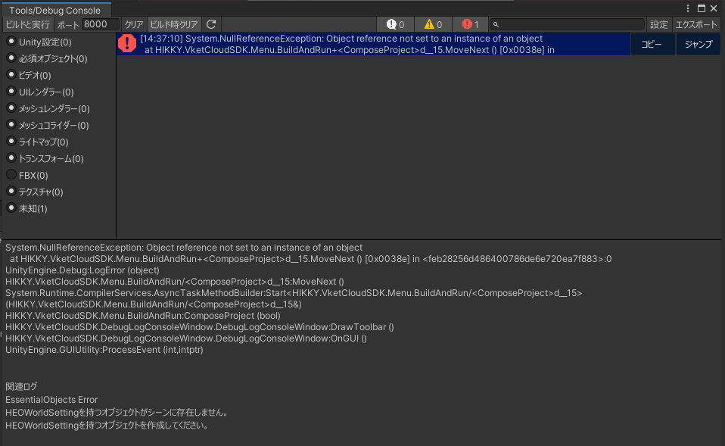Click the red error icon on the NullReferenceException entry
The width and height of the screenshot is (725, 446).
(x=127, y=43)
